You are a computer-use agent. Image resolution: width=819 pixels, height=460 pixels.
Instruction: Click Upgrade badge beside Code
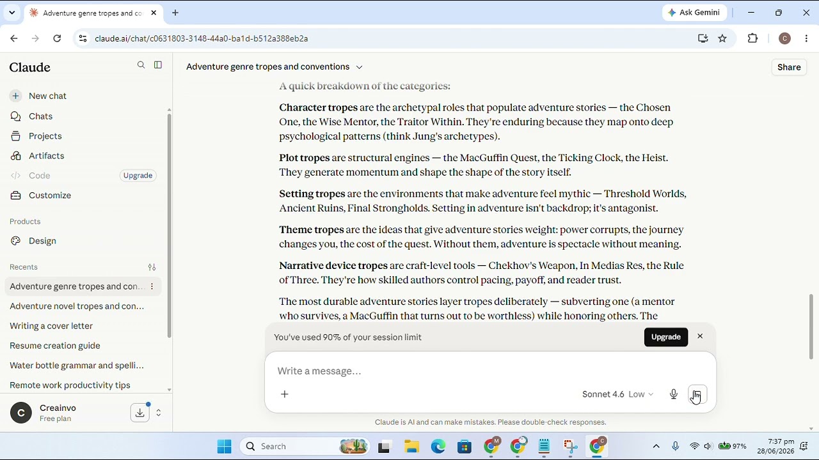coord(138,176)
